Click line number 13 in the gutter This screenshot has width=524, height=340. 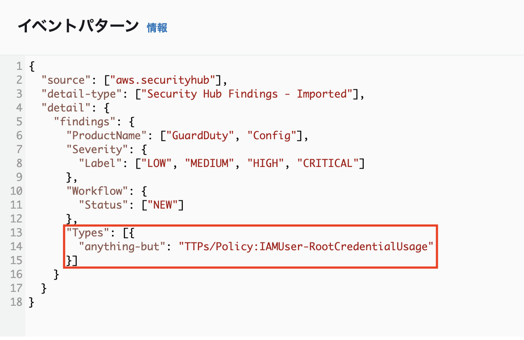[x=16, y=233]
